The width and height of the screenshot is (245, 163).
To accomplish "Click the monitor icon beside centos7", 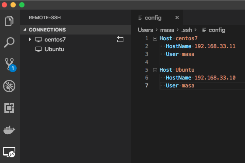I will (x=38, y=40).
